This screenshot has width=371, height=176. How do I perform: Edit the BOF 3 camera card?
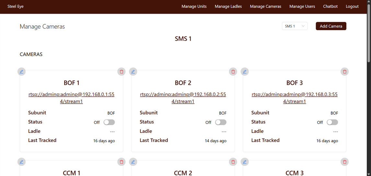[x=245, y=72]
